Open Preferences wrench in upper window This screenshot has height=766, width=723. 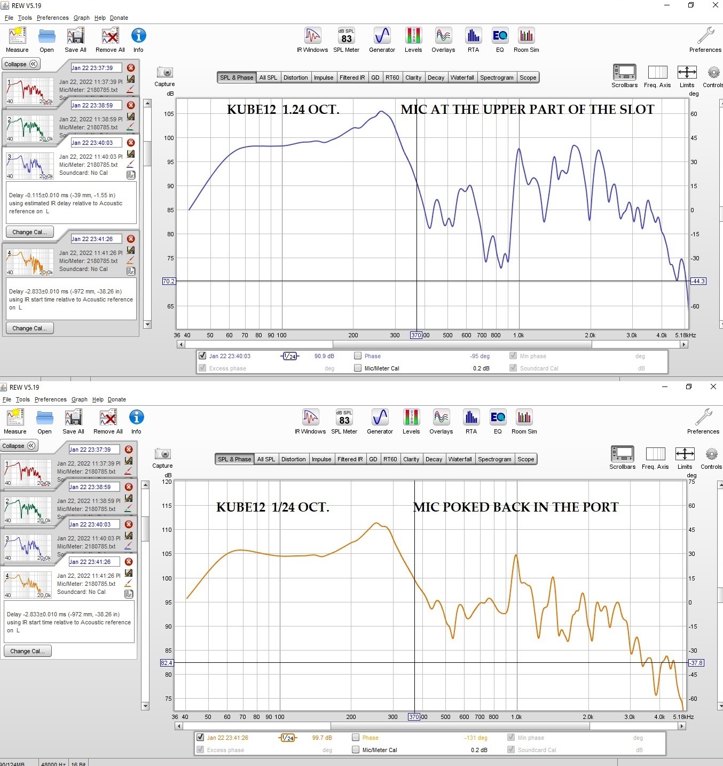[705, 36]
